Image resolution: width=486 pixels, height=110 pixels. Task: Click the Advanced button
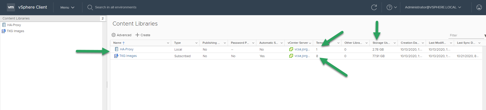click(x=121, y=35)
